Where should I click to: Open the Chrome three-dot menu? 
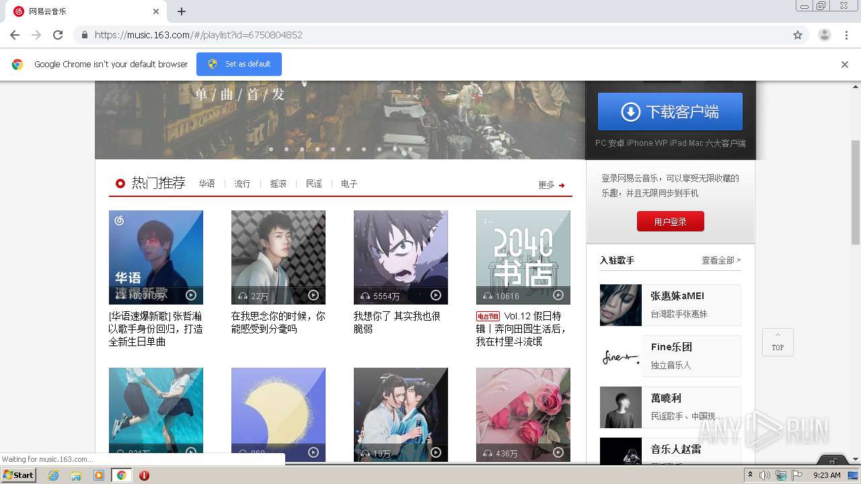(847, 35)
